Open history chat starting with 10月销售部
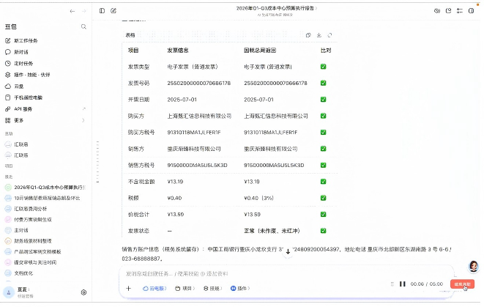The height and width of the screenshot is (307, 484). point(42,199)
